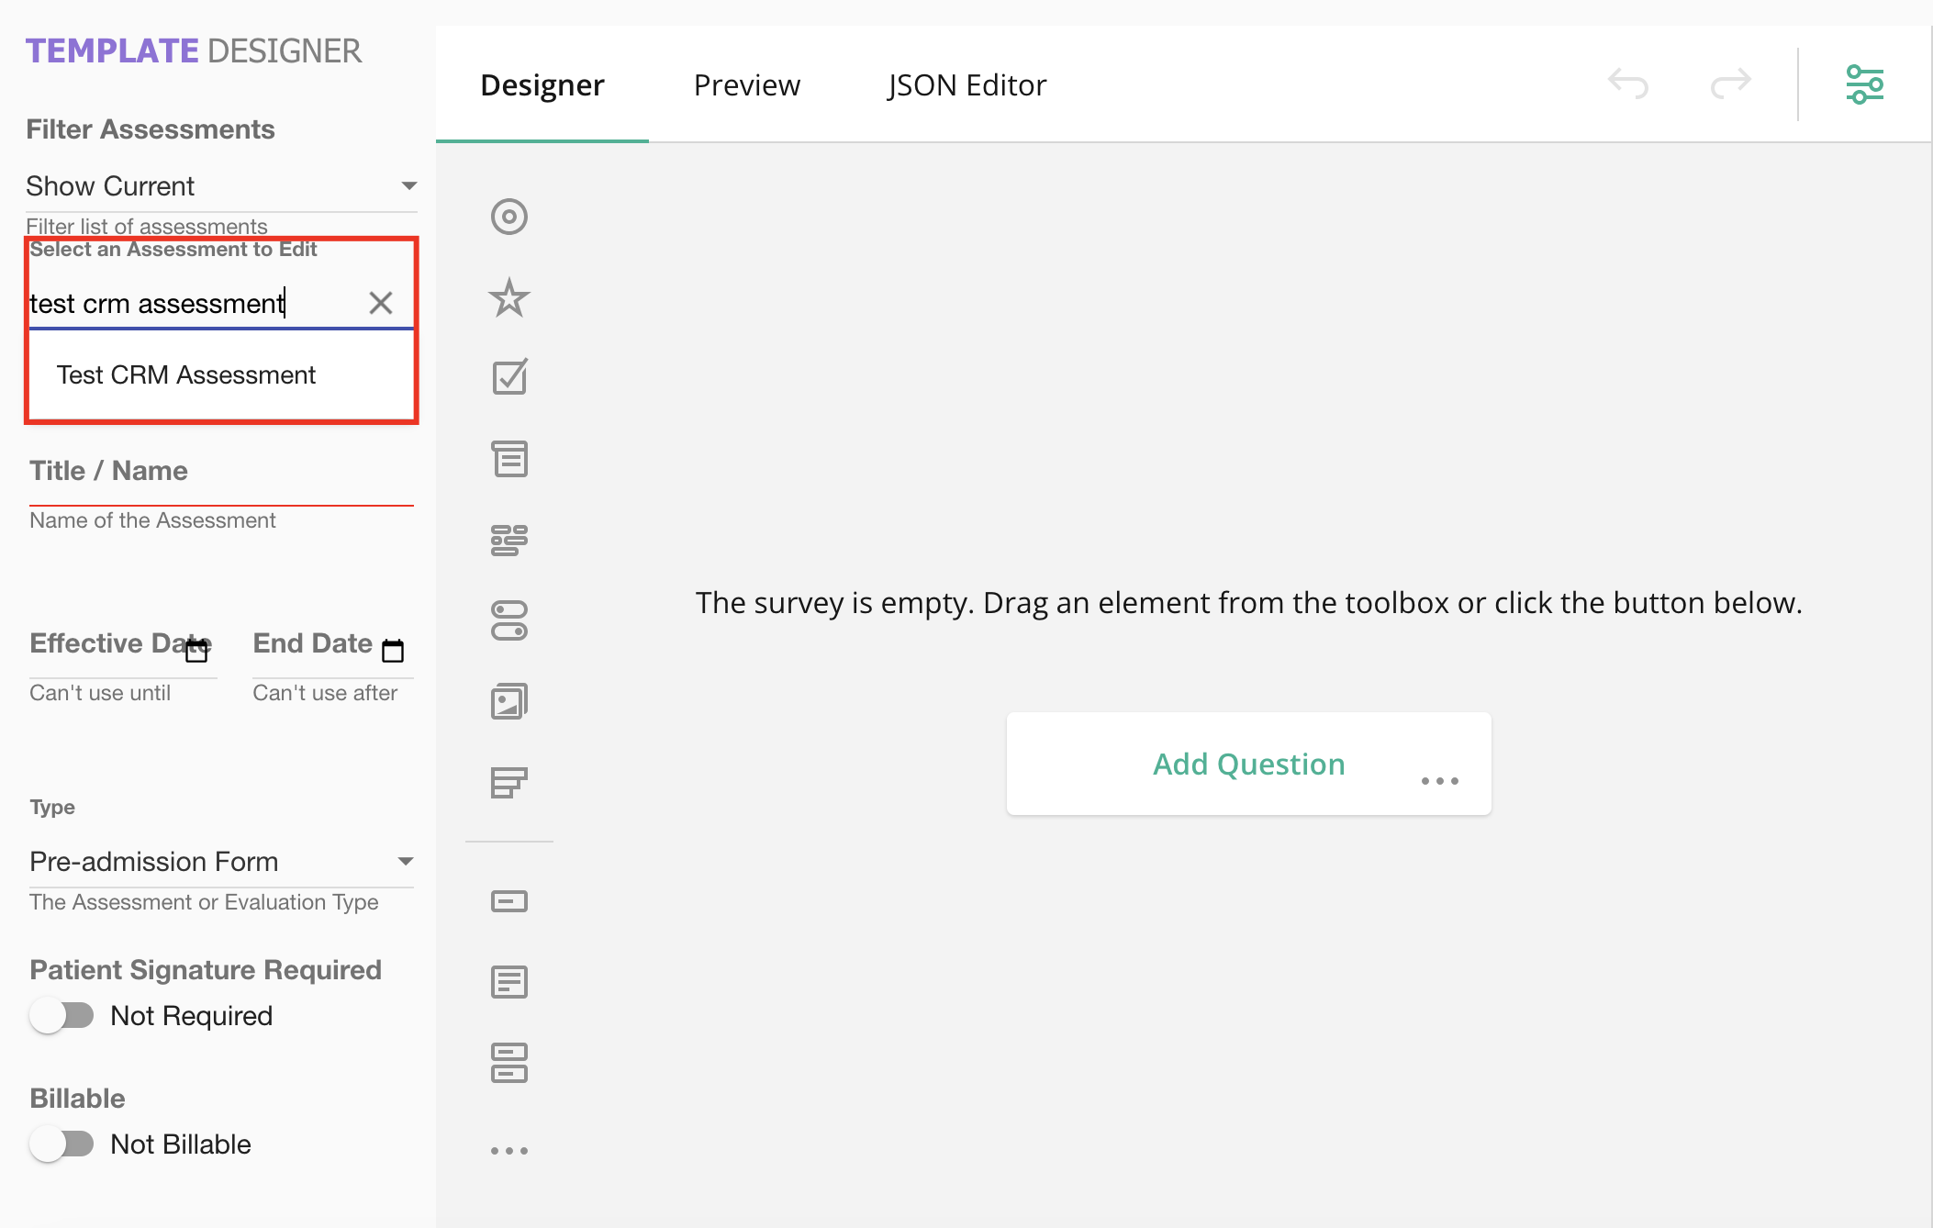Select the Single Input toolbox icon

508,901
